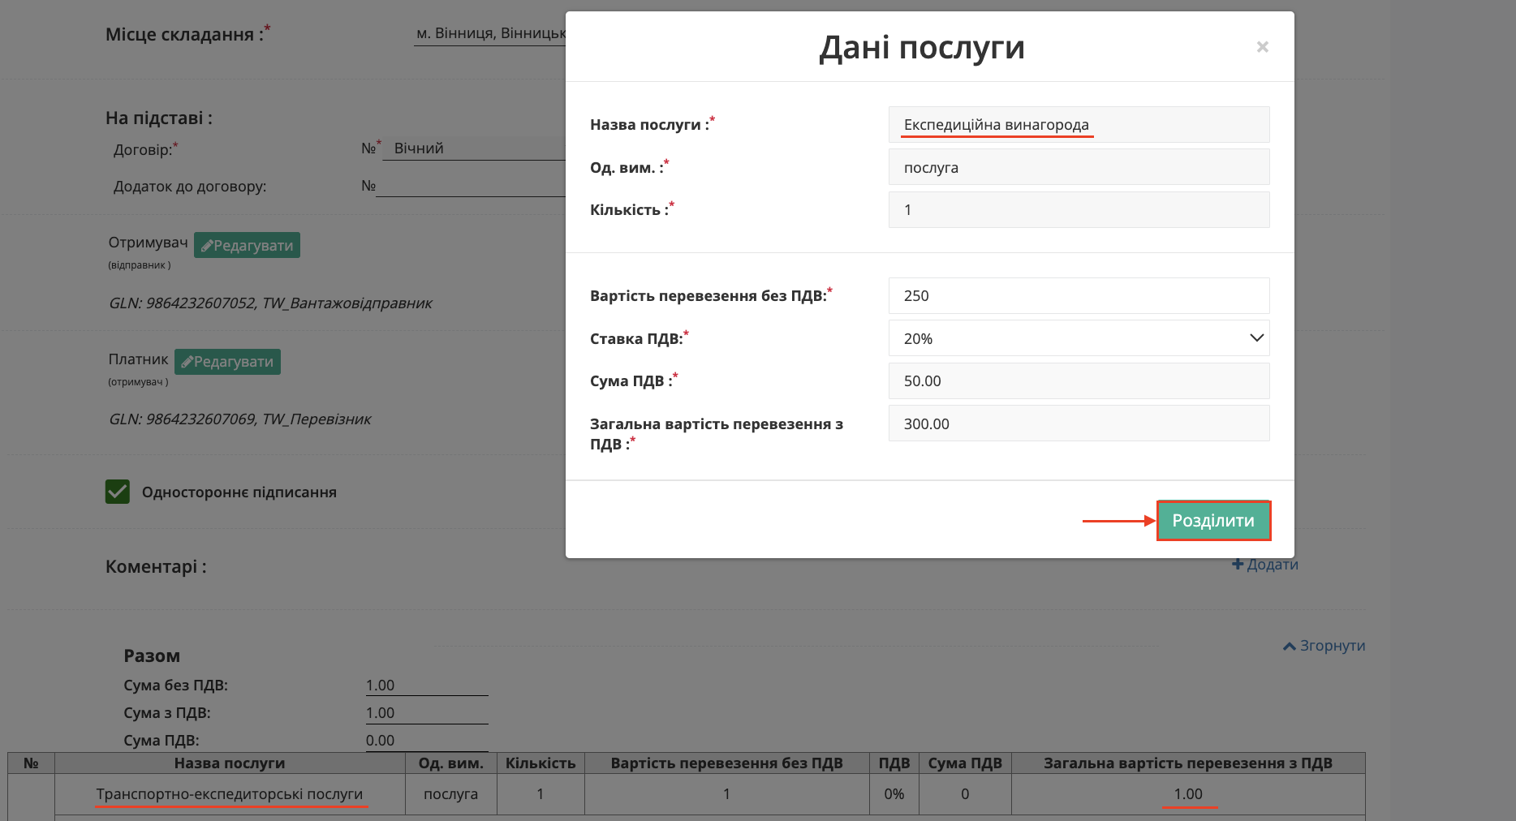
Task: Toggle the Одностороннє підписання checkbox
Action: 118,492
